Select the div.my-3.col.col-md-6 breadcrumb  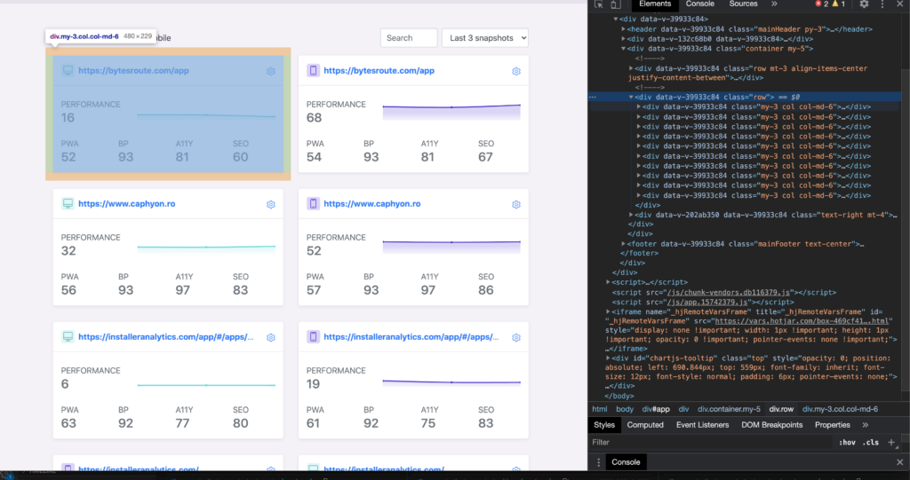(840, 409)
